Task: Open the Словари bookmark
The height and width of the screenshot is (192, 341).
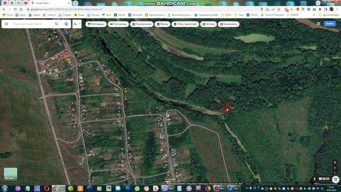Action: [x=65, y=15]
